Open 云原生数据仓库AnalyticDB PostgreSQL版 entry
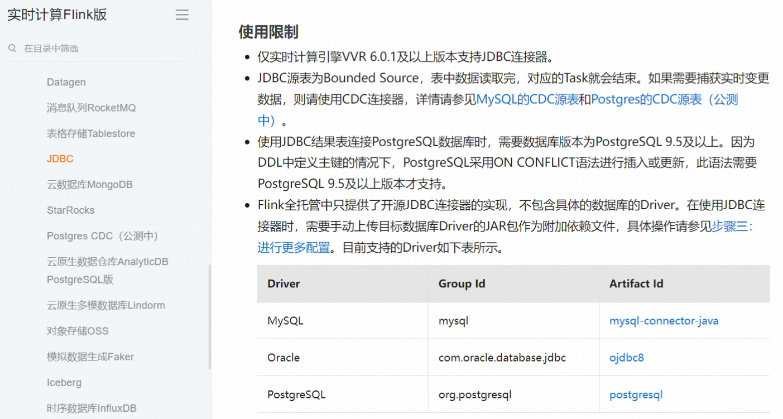 (x=108, y=271)
